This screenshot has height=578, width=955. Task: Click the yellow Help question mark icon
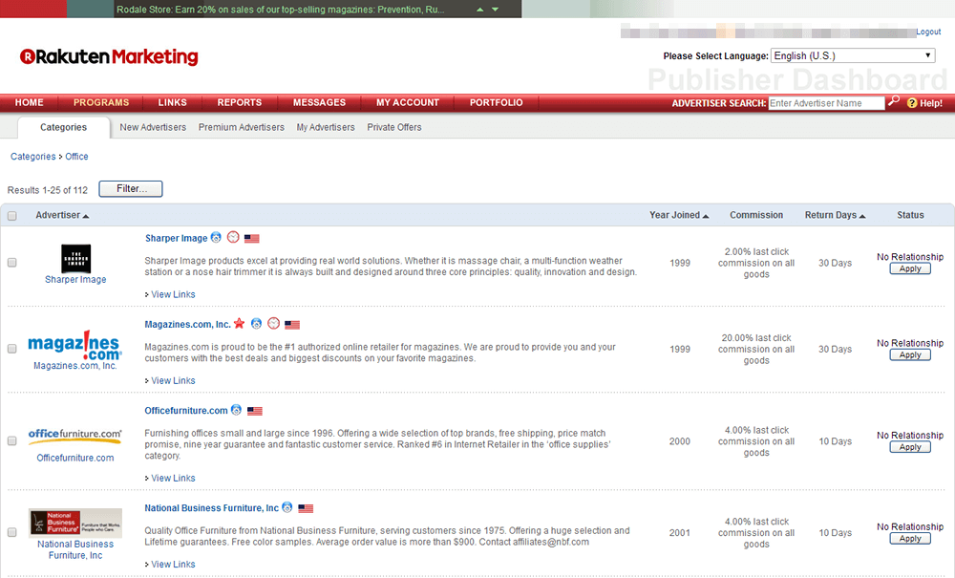pos(912,103)
